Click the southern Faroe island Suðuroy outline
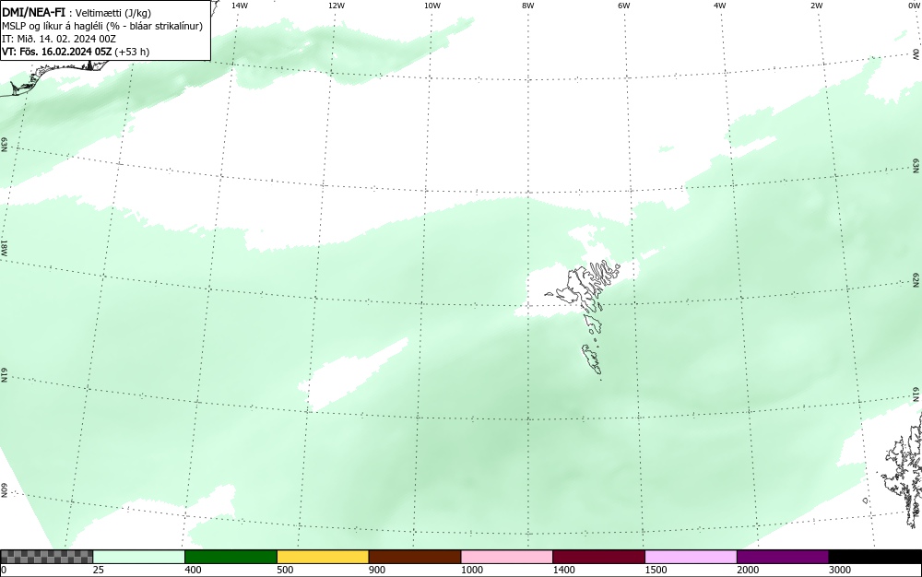The image size is (922, 577). point(593,359)
